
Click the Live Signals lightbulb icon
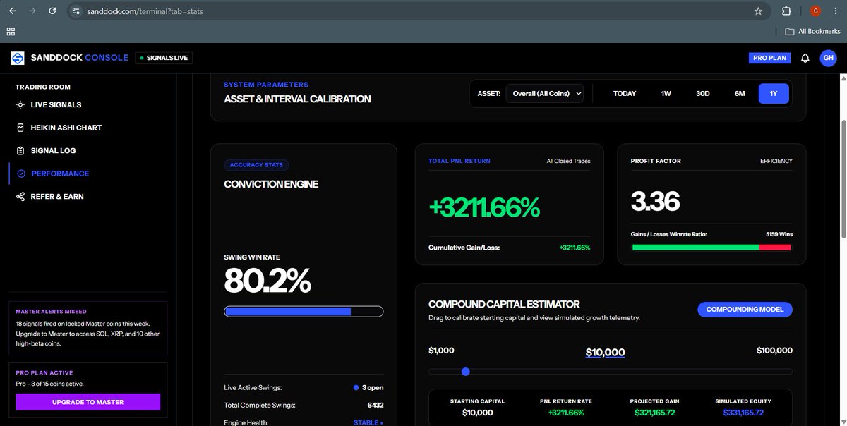[x=21, y=104]
